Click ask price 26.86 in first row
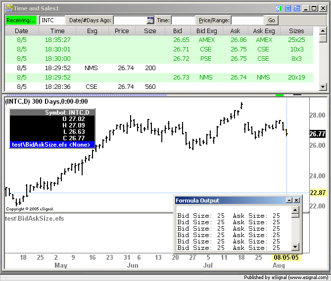The image size is (331, 281). [x=238, y=40]
